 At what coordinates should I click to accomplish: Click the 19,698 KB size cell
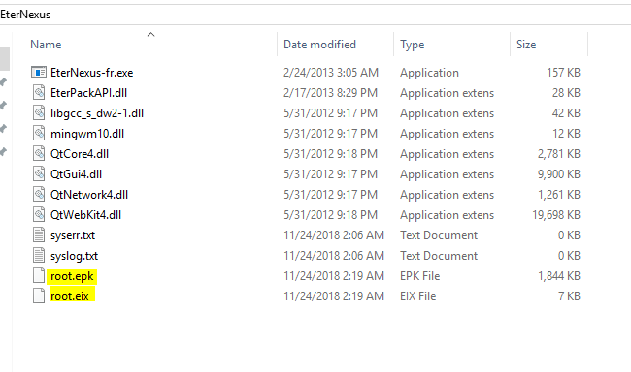click(x=556, y=215)
